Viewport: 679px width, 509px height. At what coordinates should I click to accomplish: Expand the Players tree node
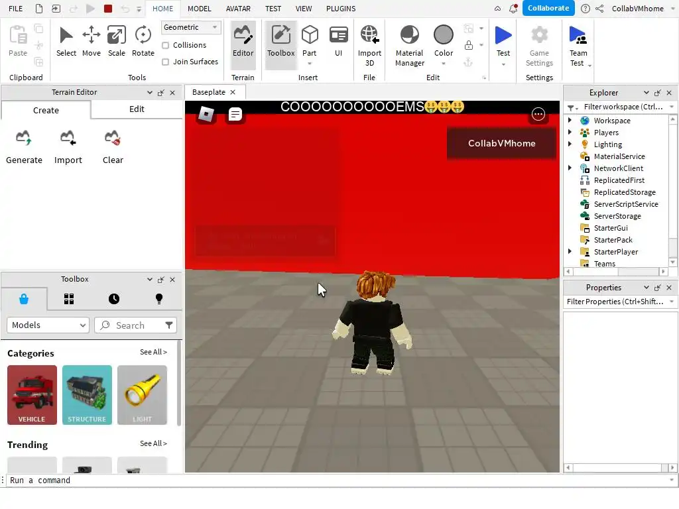(x=570, y=132)
